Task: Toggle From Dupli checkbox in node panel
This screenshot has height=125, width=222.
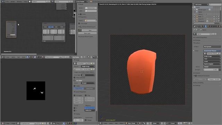Action: coord(79,24)
